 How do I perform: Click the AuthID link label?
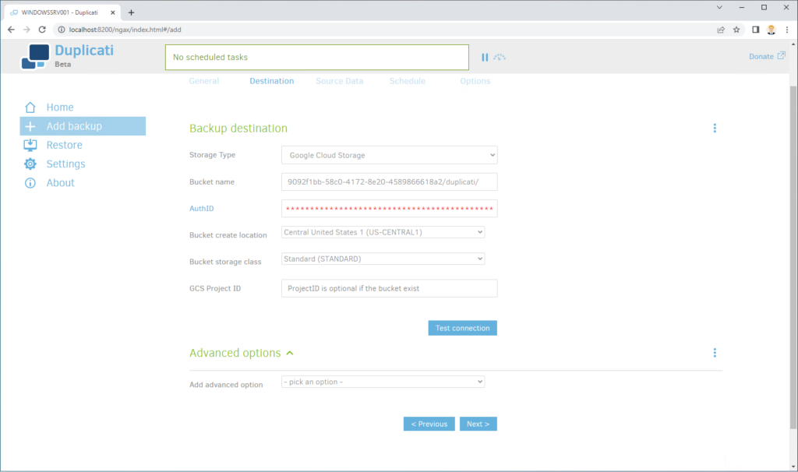tap(202, 209)
